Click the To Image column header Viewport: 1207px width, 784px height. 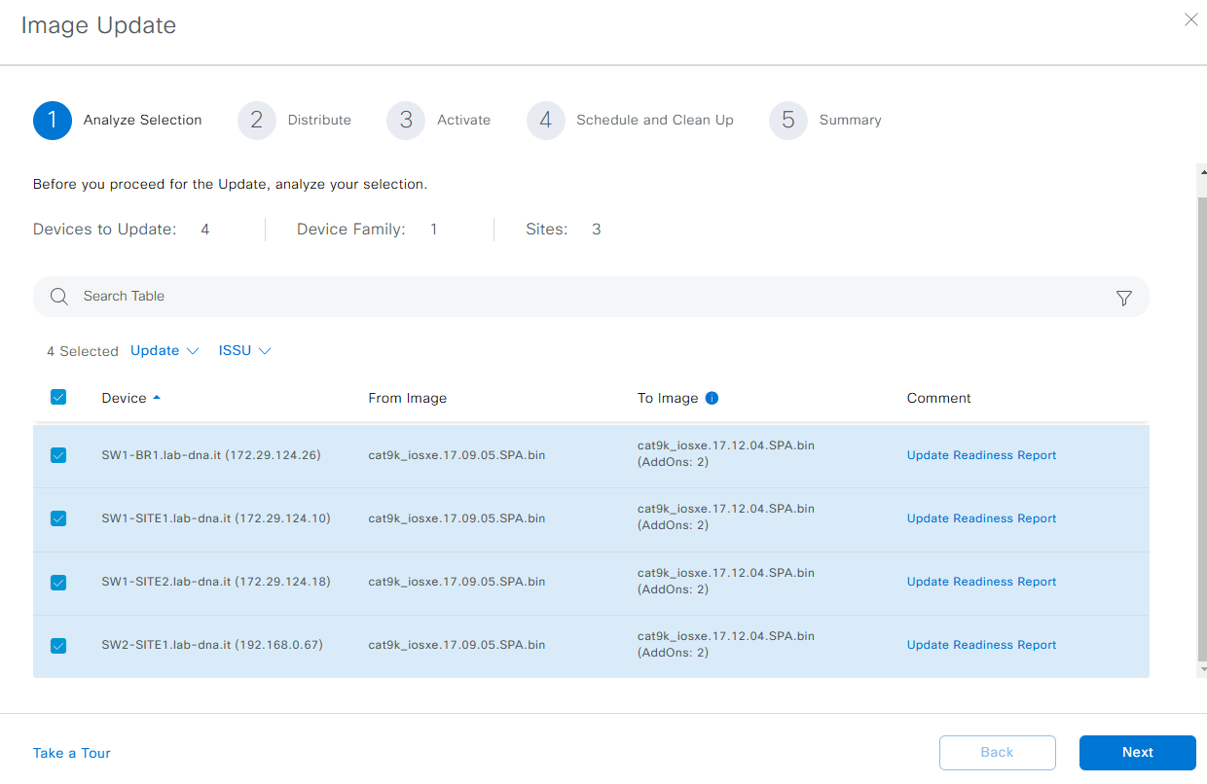668,398
